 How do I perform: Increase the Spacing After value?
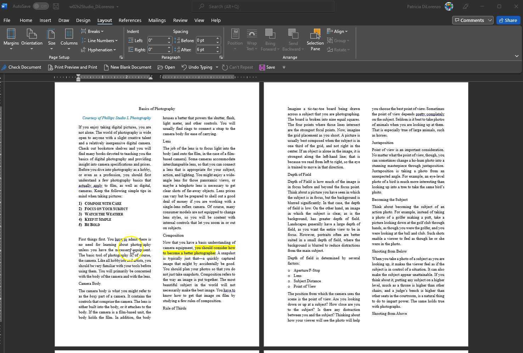coord(218,48)
